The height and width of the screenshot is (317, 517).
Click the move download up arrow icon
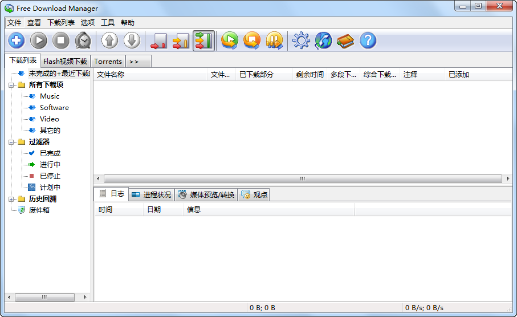[x=110, y=41]
